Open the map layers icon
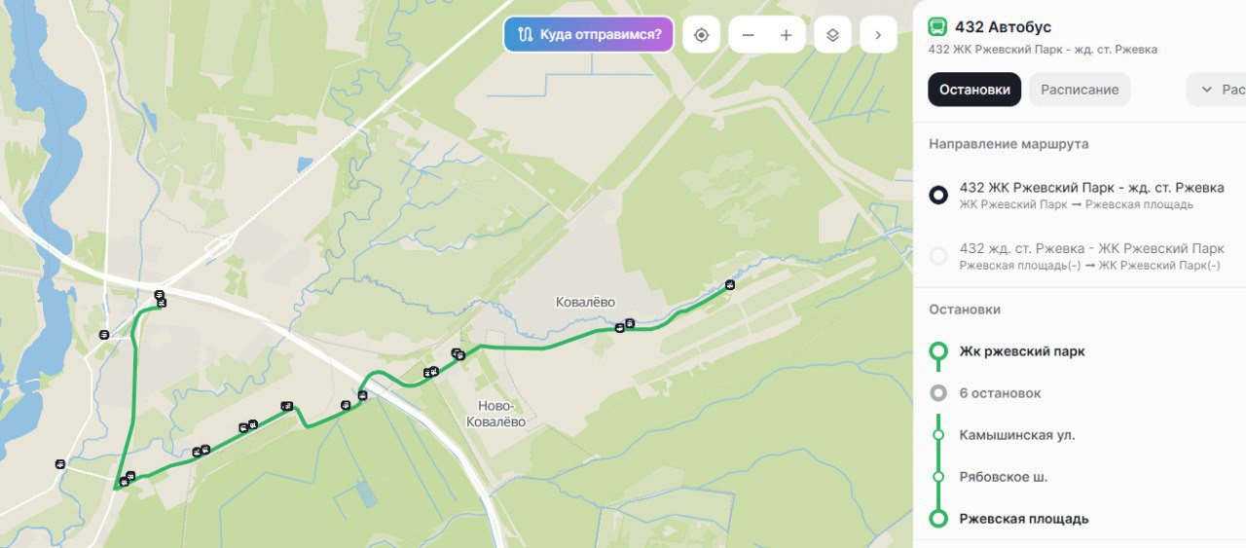The height and width of the screenshot is (548, 1246). 832,35
